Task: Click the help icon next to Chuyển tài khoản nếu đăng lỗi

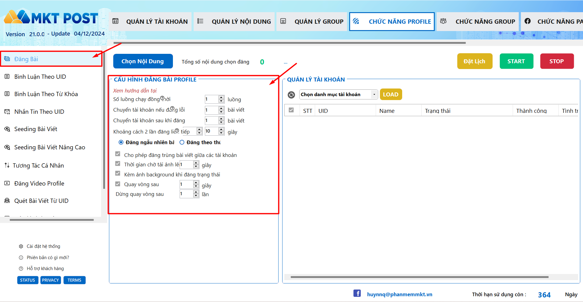Action: pyautogui.click(x=172, y=108)
